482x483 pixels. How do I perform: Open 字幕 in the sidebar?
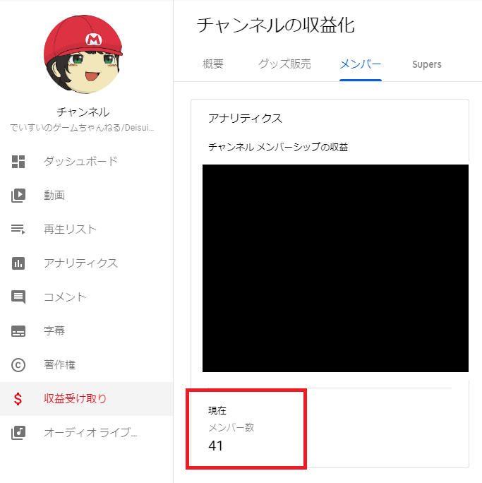(x=86, y=331)
